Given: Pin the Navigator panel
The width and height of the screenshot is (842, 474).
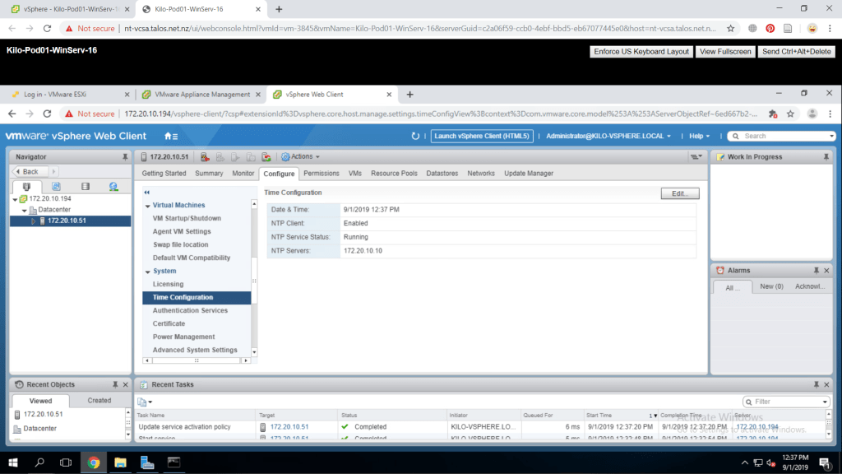Looking at the screenshot, I should (125, 156).
